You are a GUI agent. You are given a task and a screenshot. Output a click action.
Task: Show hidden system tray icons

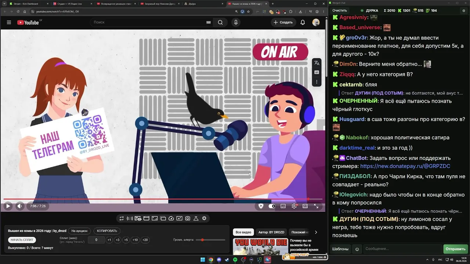pyautogui.click(x=428, y=260)
